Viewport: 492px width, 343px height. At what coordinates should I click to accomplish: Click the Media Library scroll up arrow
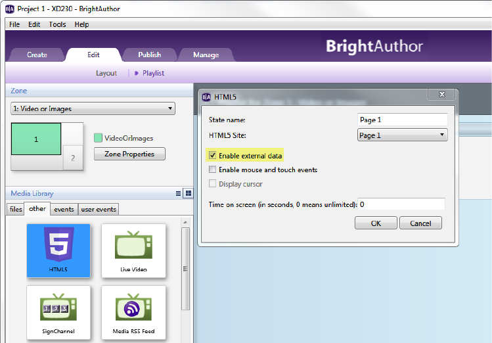pyautogui.click(x=185, y=222)
